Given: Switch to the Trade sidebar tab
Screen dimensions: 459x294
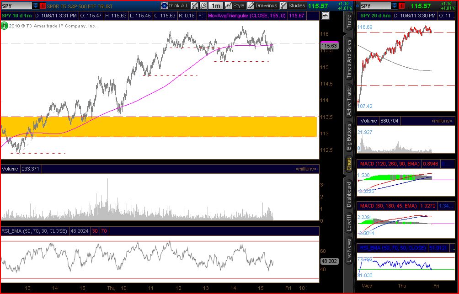Looking at the screenshot, I should click(349, 21).
